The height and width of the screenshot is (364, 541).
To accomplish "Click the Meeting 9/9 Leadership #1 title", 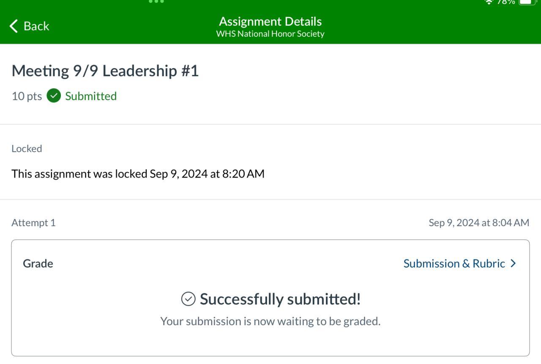I will [x=105, y=71].
